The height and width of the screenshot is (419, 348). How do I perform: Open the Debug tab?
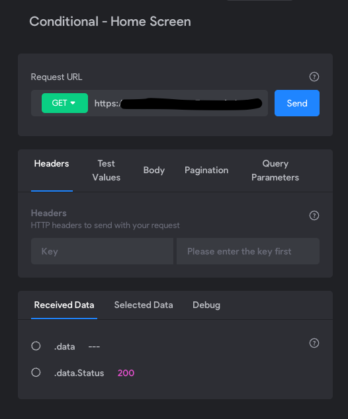point(206,305)
